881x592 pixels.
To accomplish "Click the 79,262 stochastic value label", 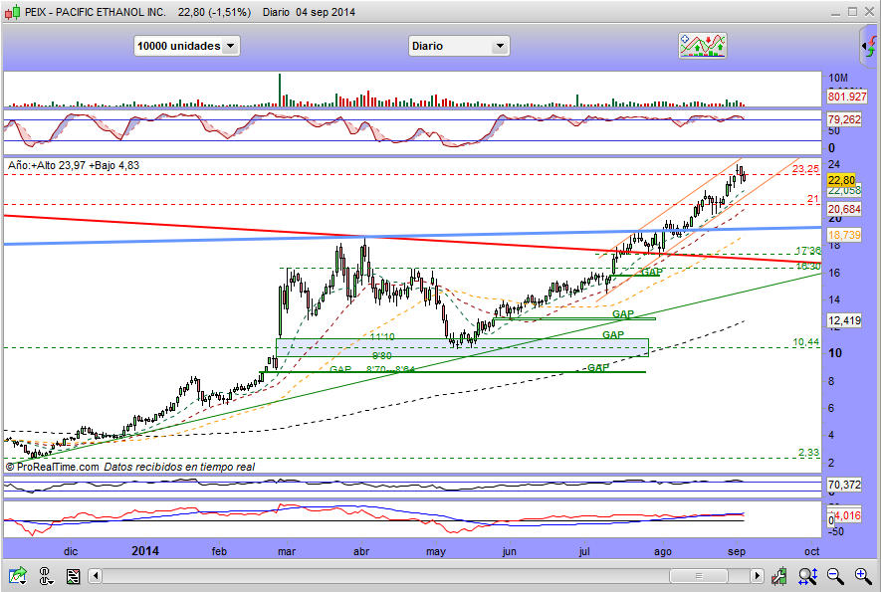I will coord(844,119).
